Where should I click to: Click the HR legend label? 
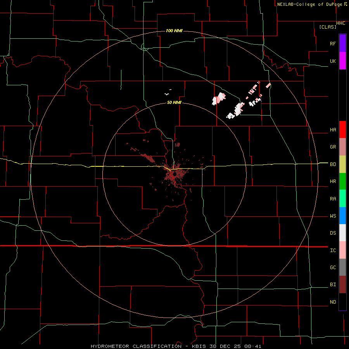coord(333,181)
